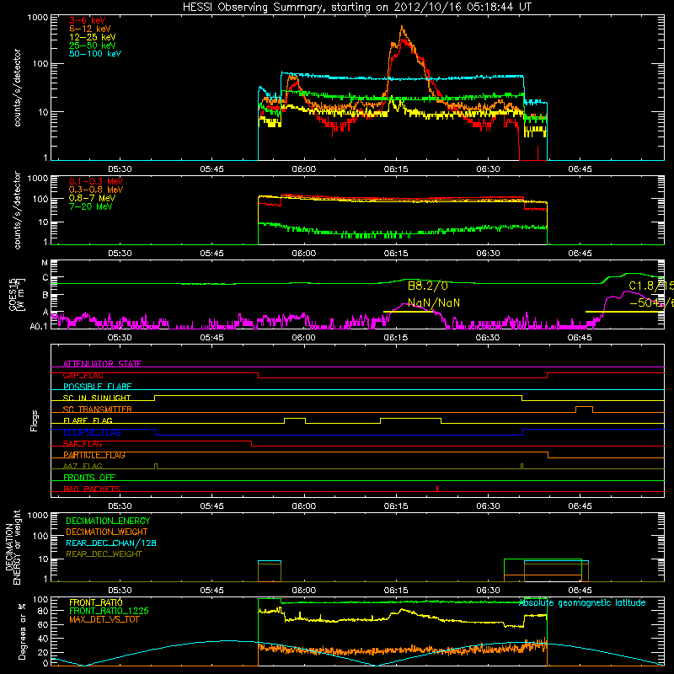This screenshot has height=674, width=674.
Task: Select the FLARE_FLAG label
Action: click(88, 420)
